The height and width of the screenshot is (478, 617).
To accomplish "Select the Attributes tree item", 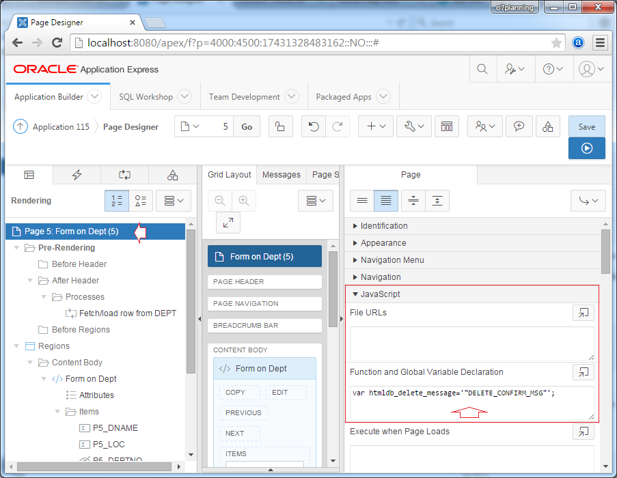I will tap(96, 395).
